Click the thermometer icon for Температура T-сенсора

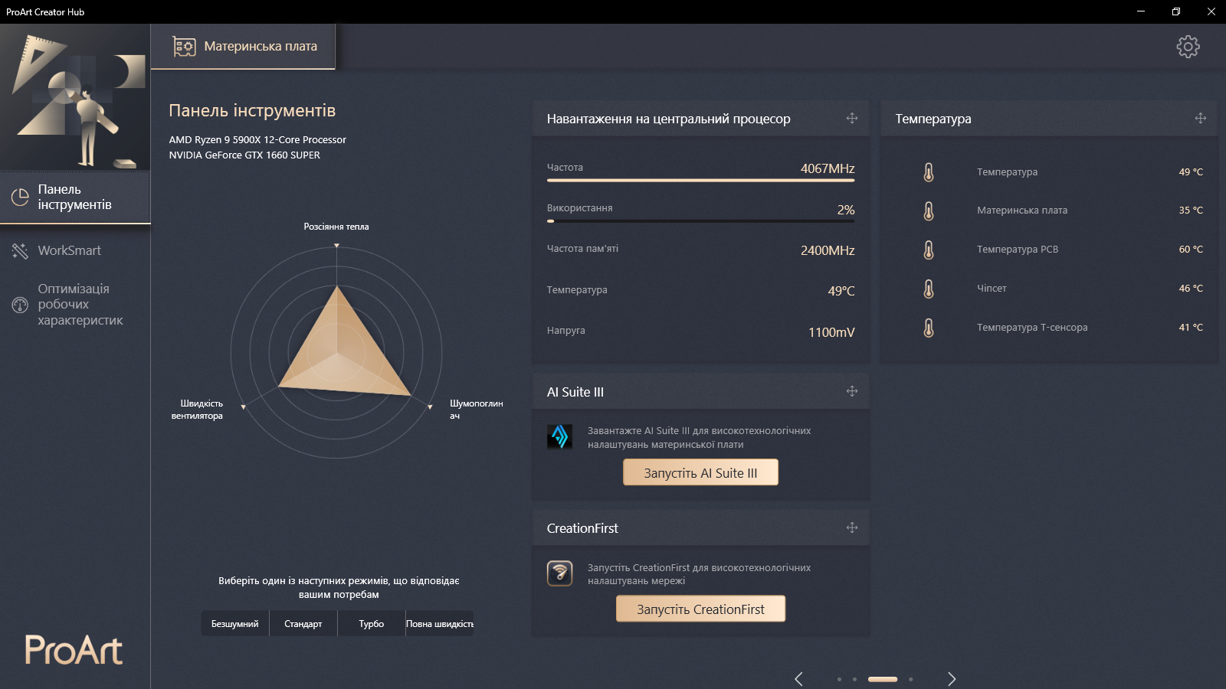tap(929, 328)
